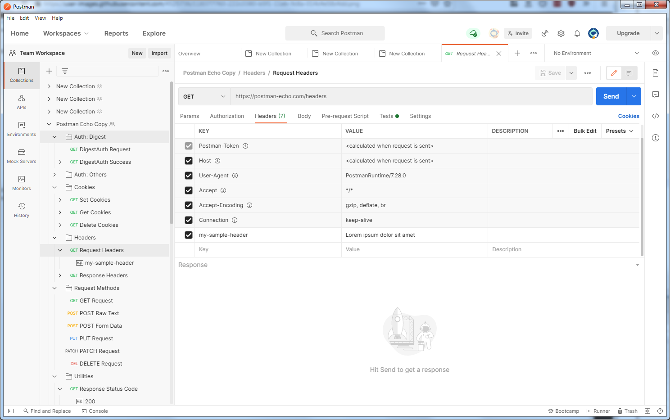Open the No Environment dropdown
The height and width of the screenshot is (420, 670).
click(x=593, y=53)
